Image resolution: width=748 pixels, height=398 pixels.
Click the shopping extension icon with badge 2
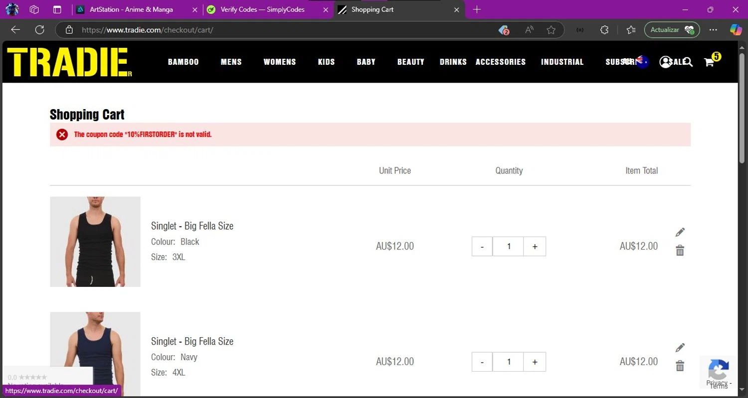504,30
